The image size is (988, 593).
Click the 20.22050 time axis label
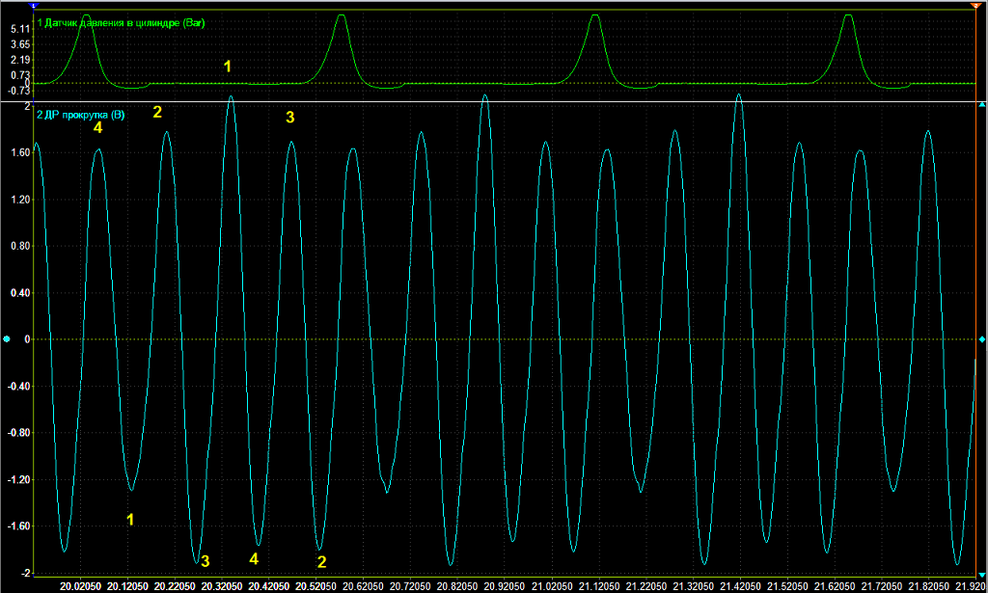[x=175, y=586]
